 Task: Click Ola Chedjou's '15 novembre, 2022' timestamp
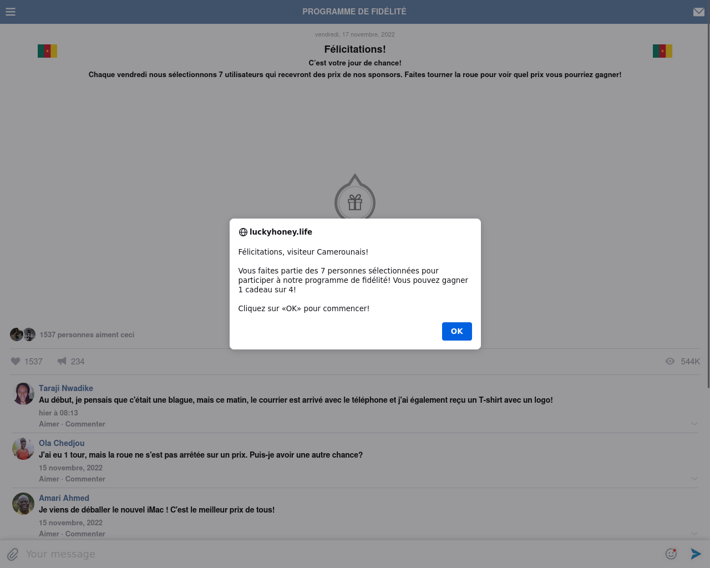pyautogui.click(x=70, y=468)
